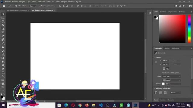Select the Brush tool
The image size is (193, 108).
pos(3,43)
